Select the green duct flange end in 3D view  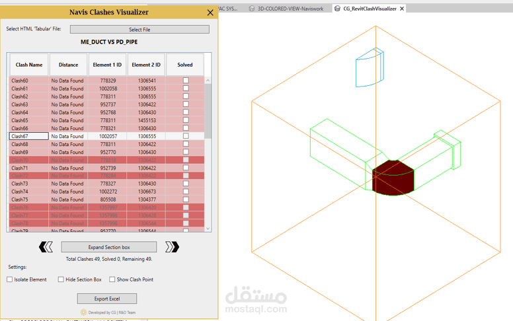448,149
